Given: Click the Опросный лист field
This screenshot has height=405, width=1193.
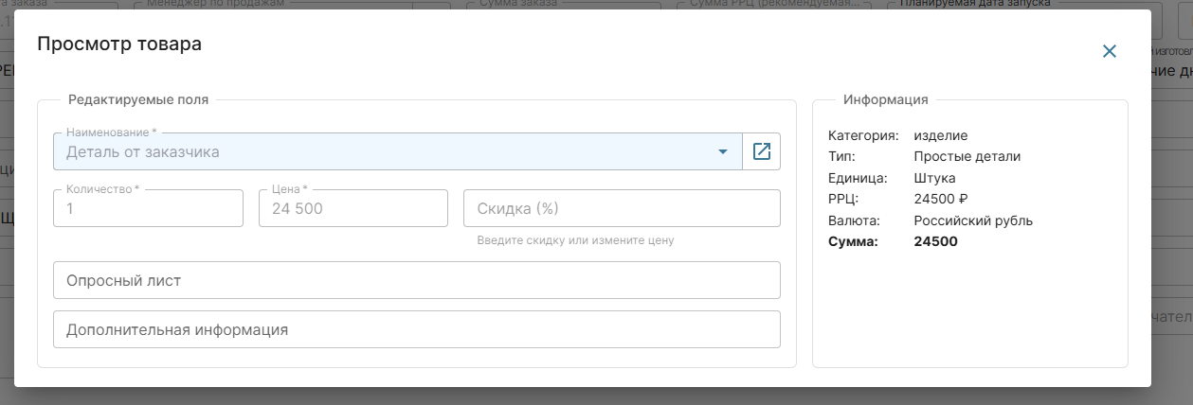Looking at the screenshot, I should click(x=417, y=280).
